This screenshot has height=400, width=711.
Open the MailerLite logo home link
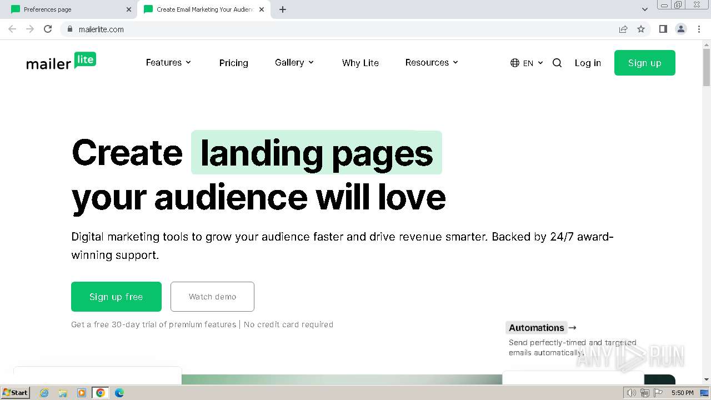[x=61, y=62]
